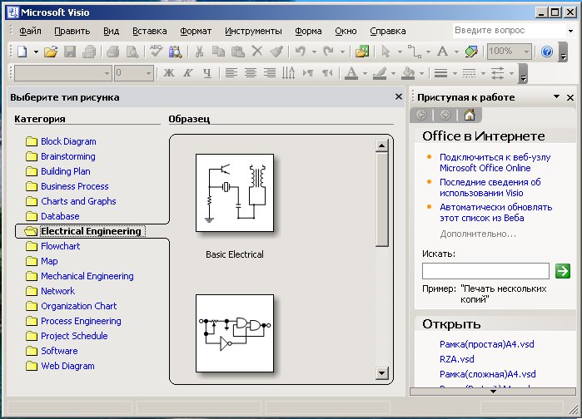This screenshot has height=419, width=582.
Task: Align text right
Action: (x=270, y=73)
